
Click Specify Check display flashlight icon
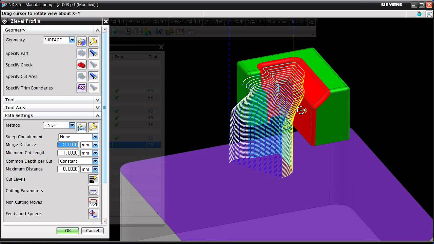93,65
